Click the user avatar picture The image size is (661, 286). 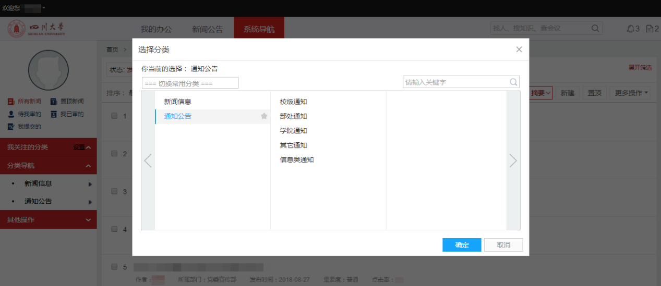tap(49, 70)
